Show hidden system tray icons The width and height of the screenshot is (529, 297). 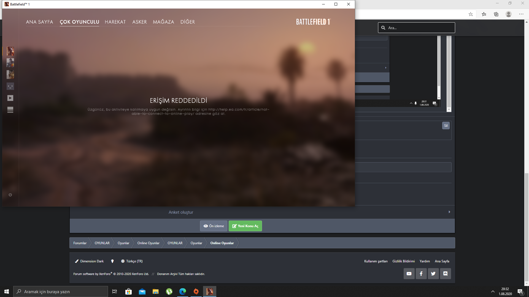[x=493, y=291]
